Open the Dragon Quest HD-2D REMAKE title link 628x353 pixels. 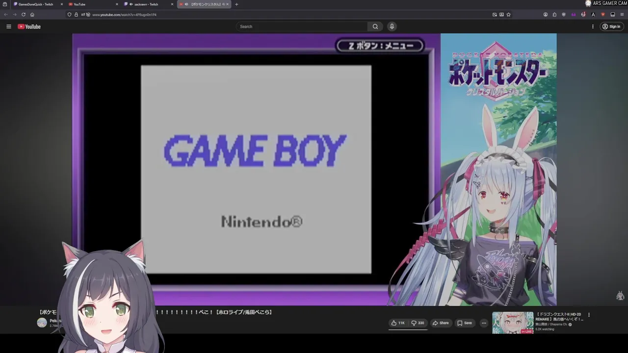(x=559, y=317)
